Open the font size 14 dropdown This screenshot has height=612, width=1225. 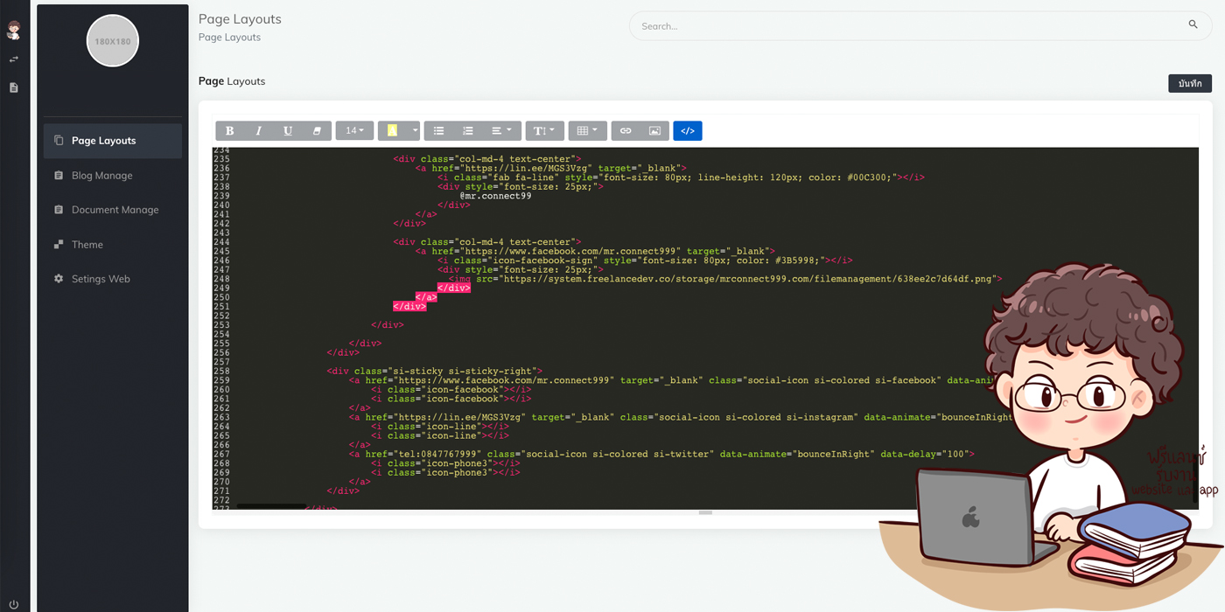pos(354,131)
